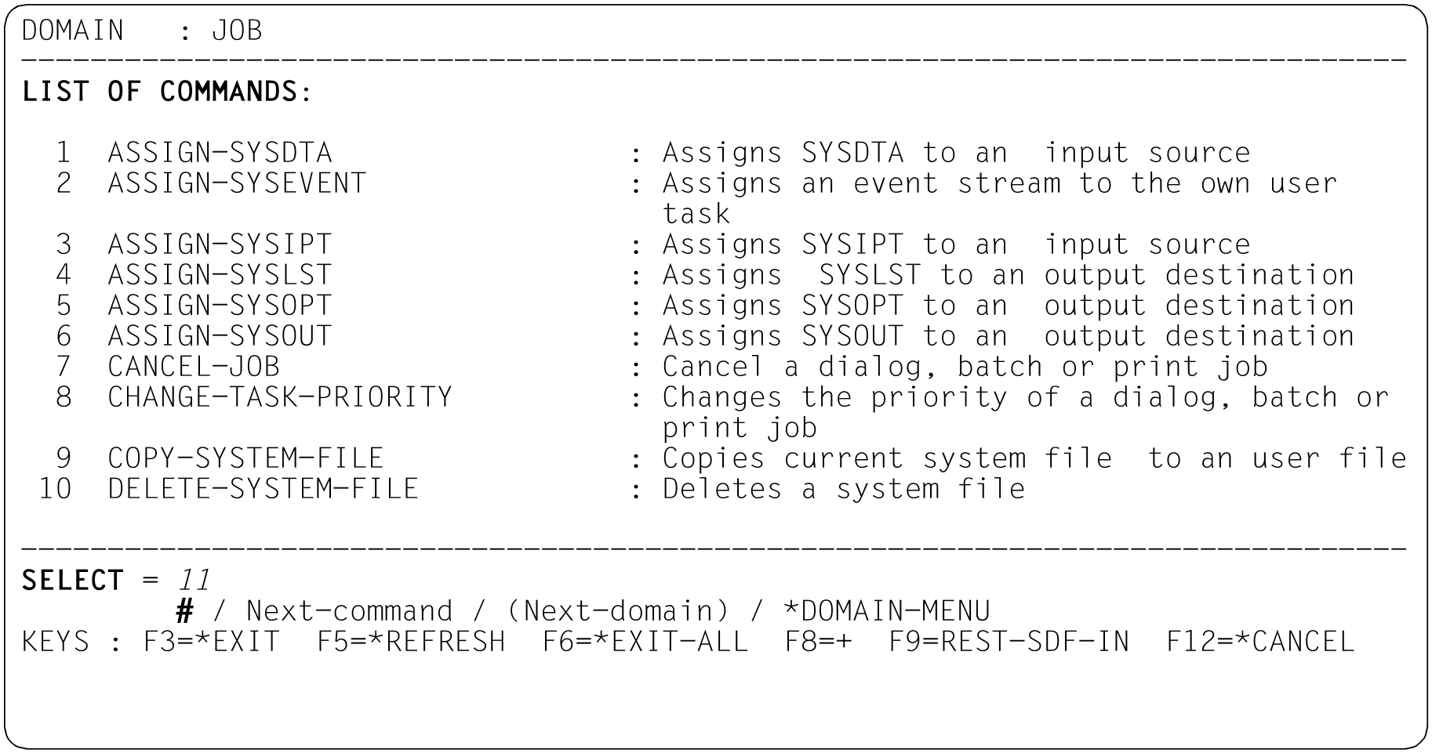
Task: Click F8=+ to page forward
Action: point(818,642)
